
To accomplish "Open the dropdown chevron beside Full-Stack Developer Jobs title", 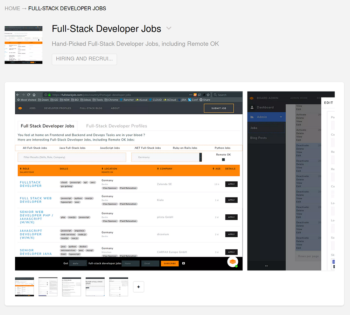I will click(169, 28).
